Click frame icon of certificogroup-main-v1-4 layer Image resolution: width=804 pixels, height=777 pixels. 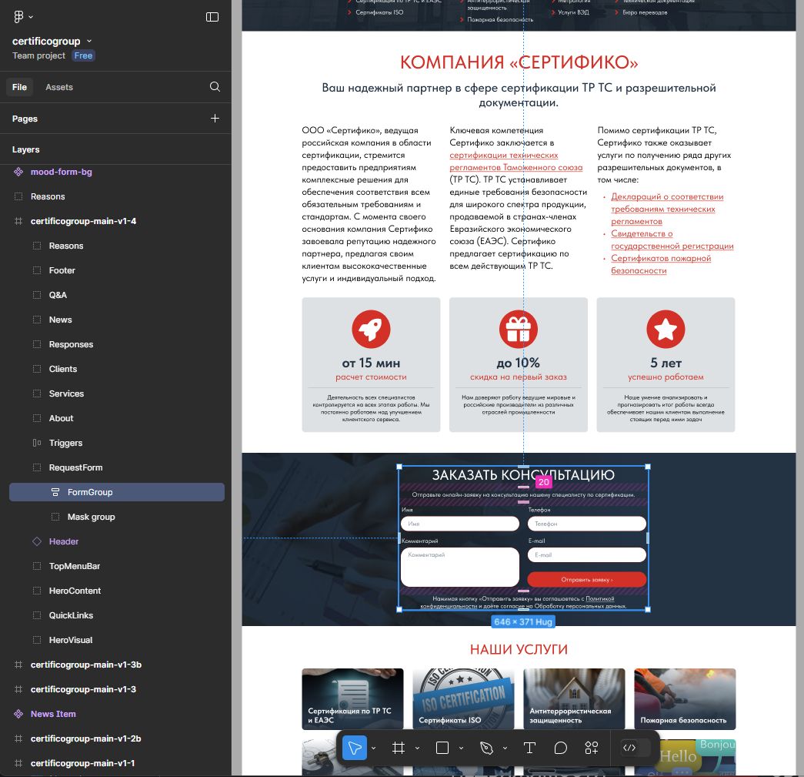click(18, 221)
